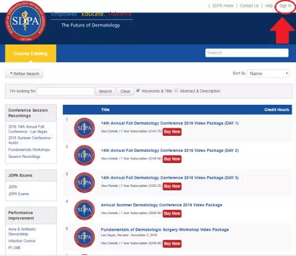Click the JDPA Exams sidebar heading
Viewport: 296px width, 256px height.
coord(20,175)
